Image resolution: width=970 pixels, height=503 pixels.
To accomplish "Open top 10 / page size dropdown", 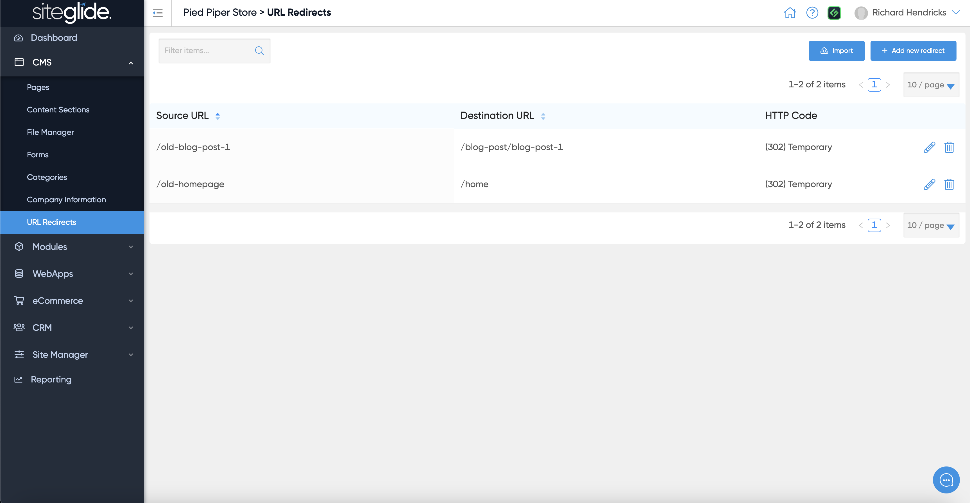I will coord(931,85).
